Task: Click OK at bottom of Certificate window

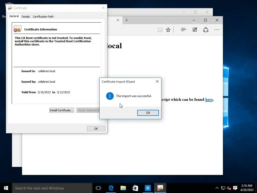Action: click(x=96, y=129)
